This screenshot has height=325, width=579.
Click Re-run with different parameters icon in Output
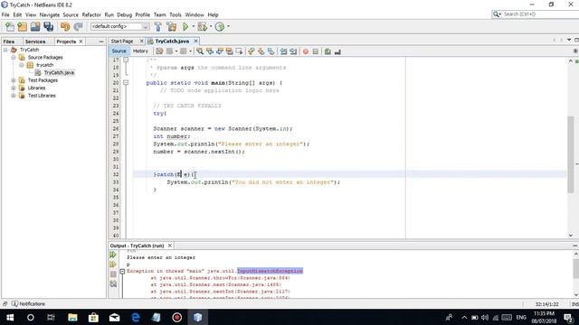[x=113, y=265]
